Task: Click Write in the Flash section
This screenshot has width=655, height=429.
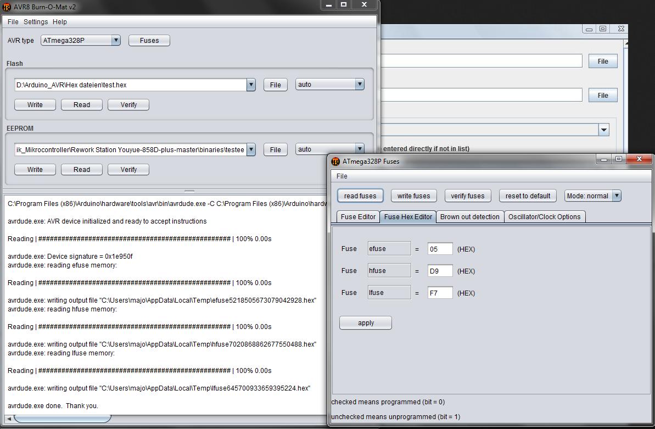Action: pyautogui.click(x=35, y=104)
